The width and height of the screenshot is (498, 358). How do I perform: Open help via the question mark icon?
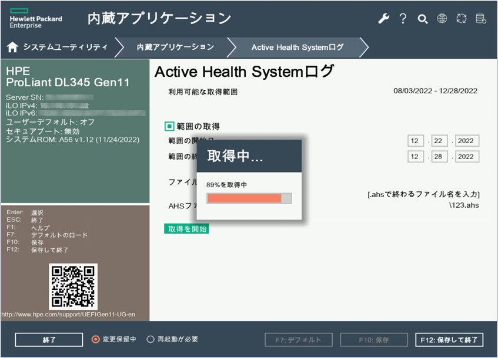[x=403, y=19]
